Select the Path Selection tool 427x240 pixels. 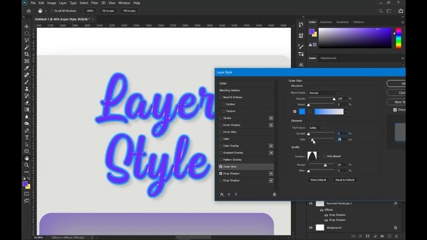click(x=27, y=145)
